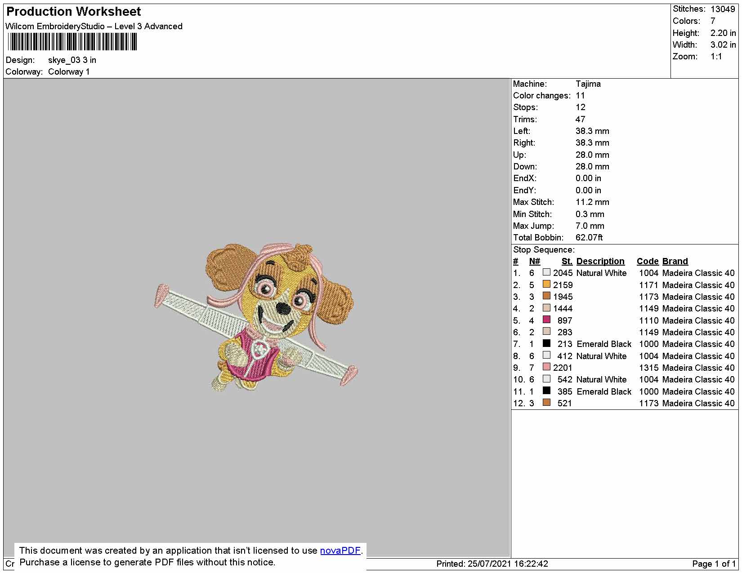Open the novaPDF link

tap(340, 551)
